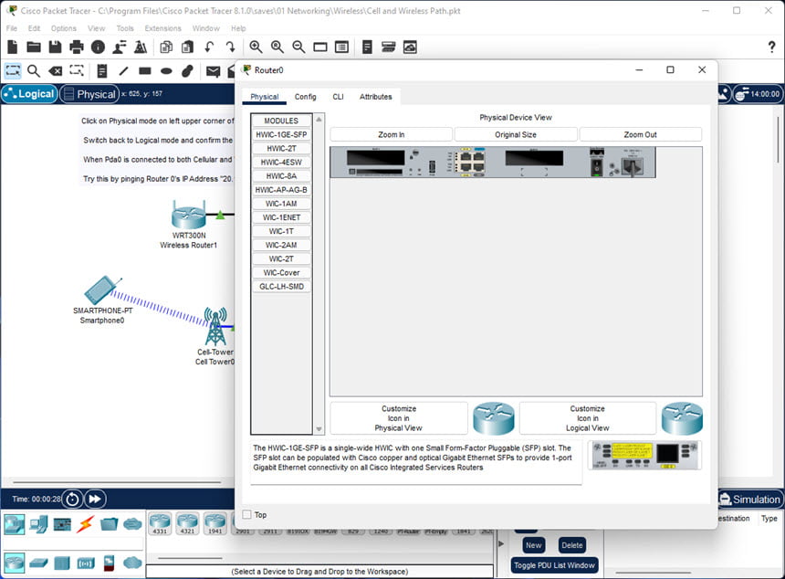Click Original Size button

516,135
